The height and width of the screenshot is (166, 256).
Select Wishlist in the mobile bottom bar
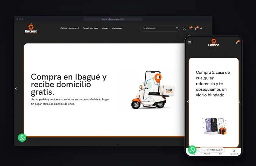click(207, 154)
